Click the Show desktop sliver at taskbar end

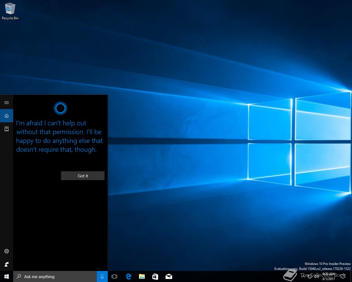click(351, 276)
